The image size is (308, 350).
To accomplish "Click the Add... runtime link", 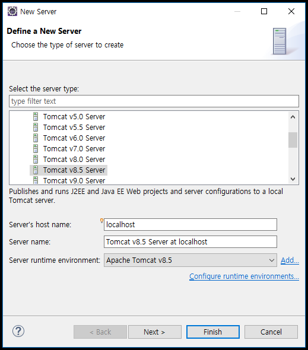I will click(290, 260).
